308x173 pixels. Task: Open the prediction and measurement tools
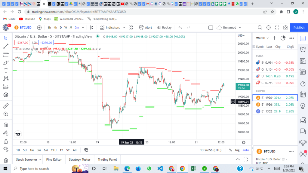(6, 87)
